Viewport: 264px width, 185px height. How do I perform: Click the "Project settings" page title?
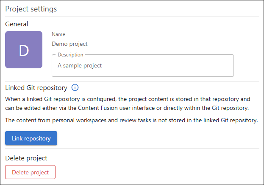pos(31,9)
